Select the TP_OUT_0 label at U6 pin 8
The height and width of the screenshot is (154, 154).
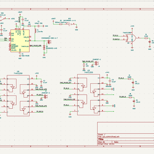pos(40,111)
